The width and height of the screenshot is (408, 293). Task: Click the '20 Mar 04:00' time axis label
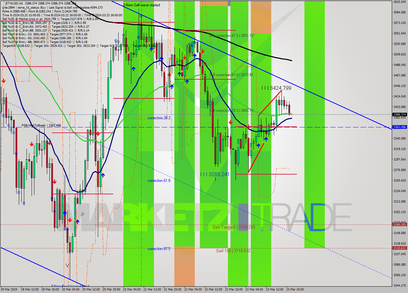point(70,289)
